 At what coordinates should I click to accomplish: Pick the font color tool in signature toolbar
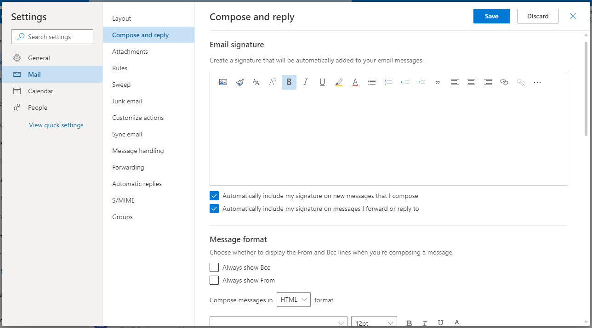pyautogui.click(x=355, y=82)
